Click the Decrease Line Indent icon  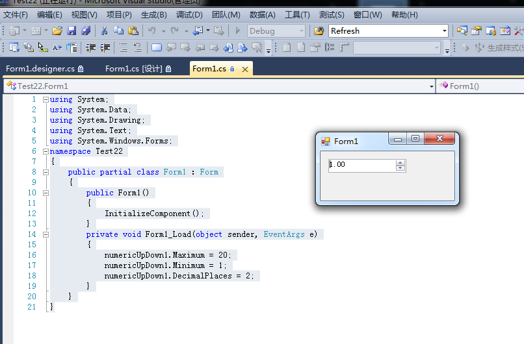[x=90, y=48]
